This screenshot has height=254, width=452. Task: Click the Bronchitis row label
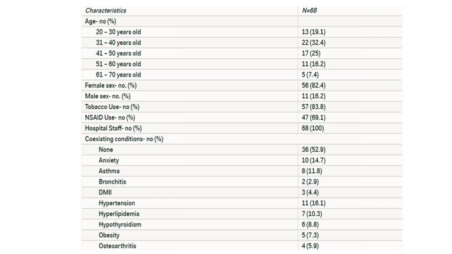tap(112, 182)
